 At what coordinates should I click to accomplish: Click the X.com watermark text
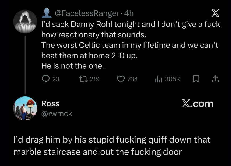tap(197, 104)
